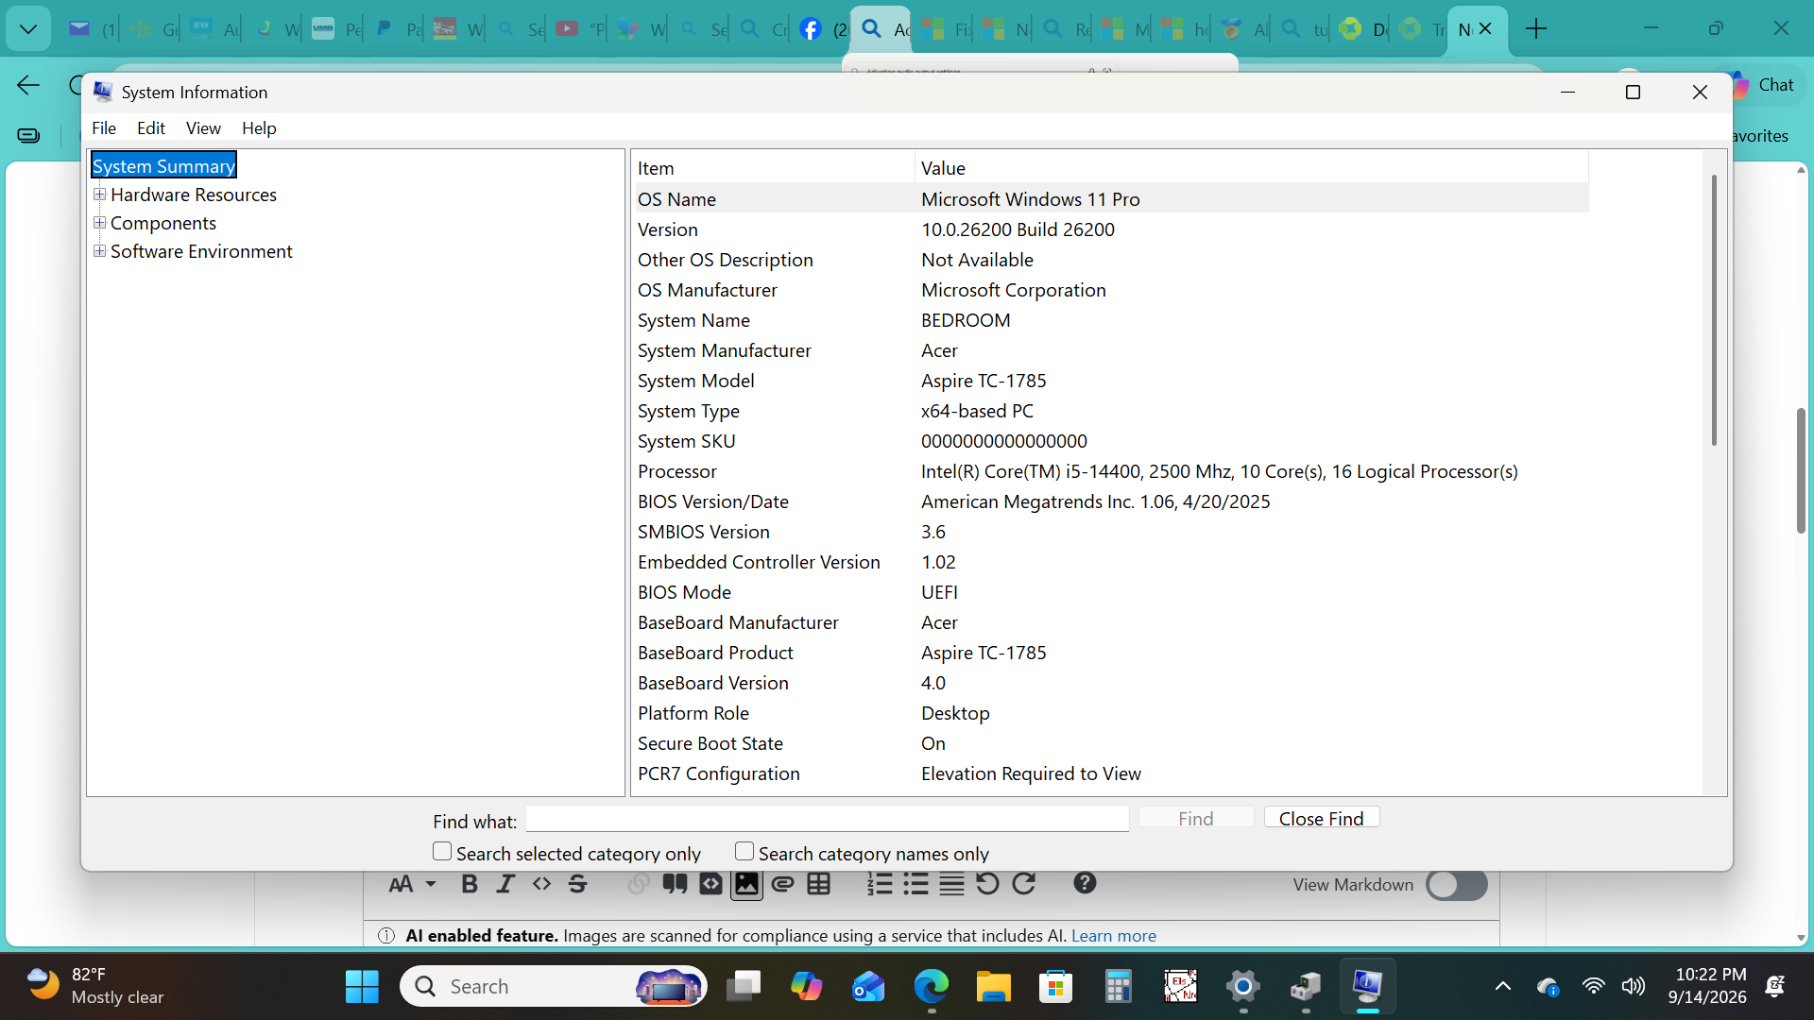The height and width of the screenshot is (1020, 1814).
Task: Open the File menu in System Information
Action: (x=104, y=128)
